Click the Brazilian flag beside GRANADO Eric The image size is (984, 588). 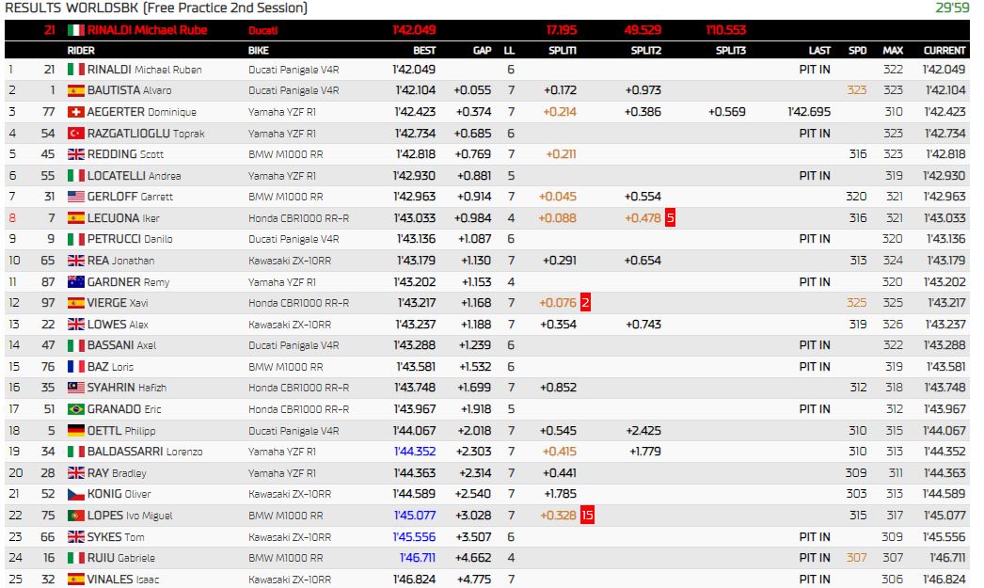coord(76,409)
